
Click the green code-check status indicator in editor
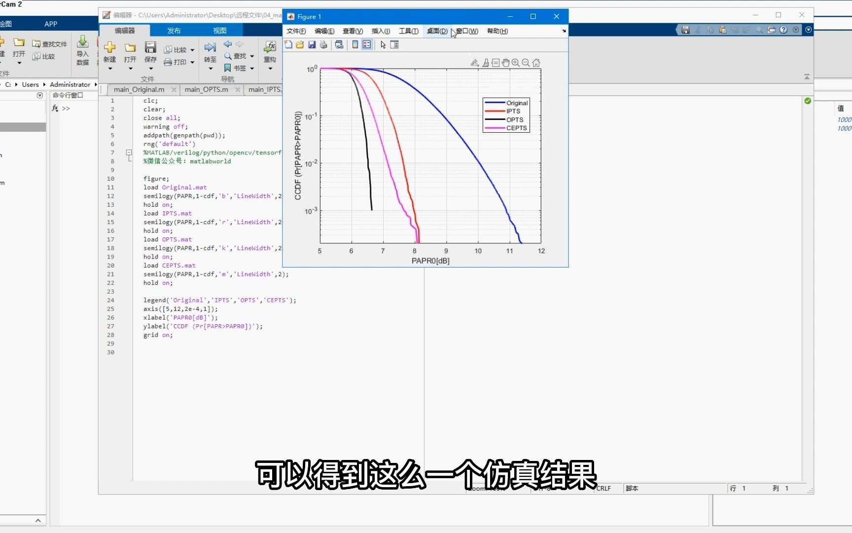[x=808, y=101]
